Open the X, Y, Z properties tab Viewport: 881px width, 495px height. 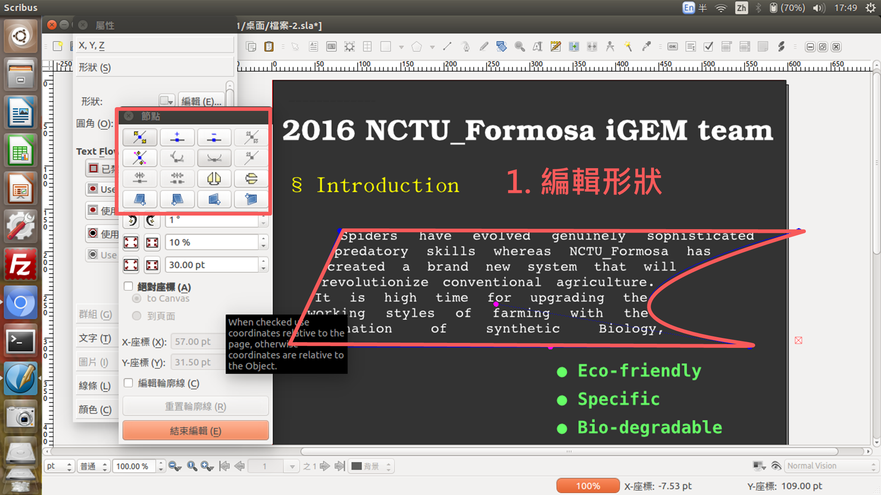coord(154,45)
